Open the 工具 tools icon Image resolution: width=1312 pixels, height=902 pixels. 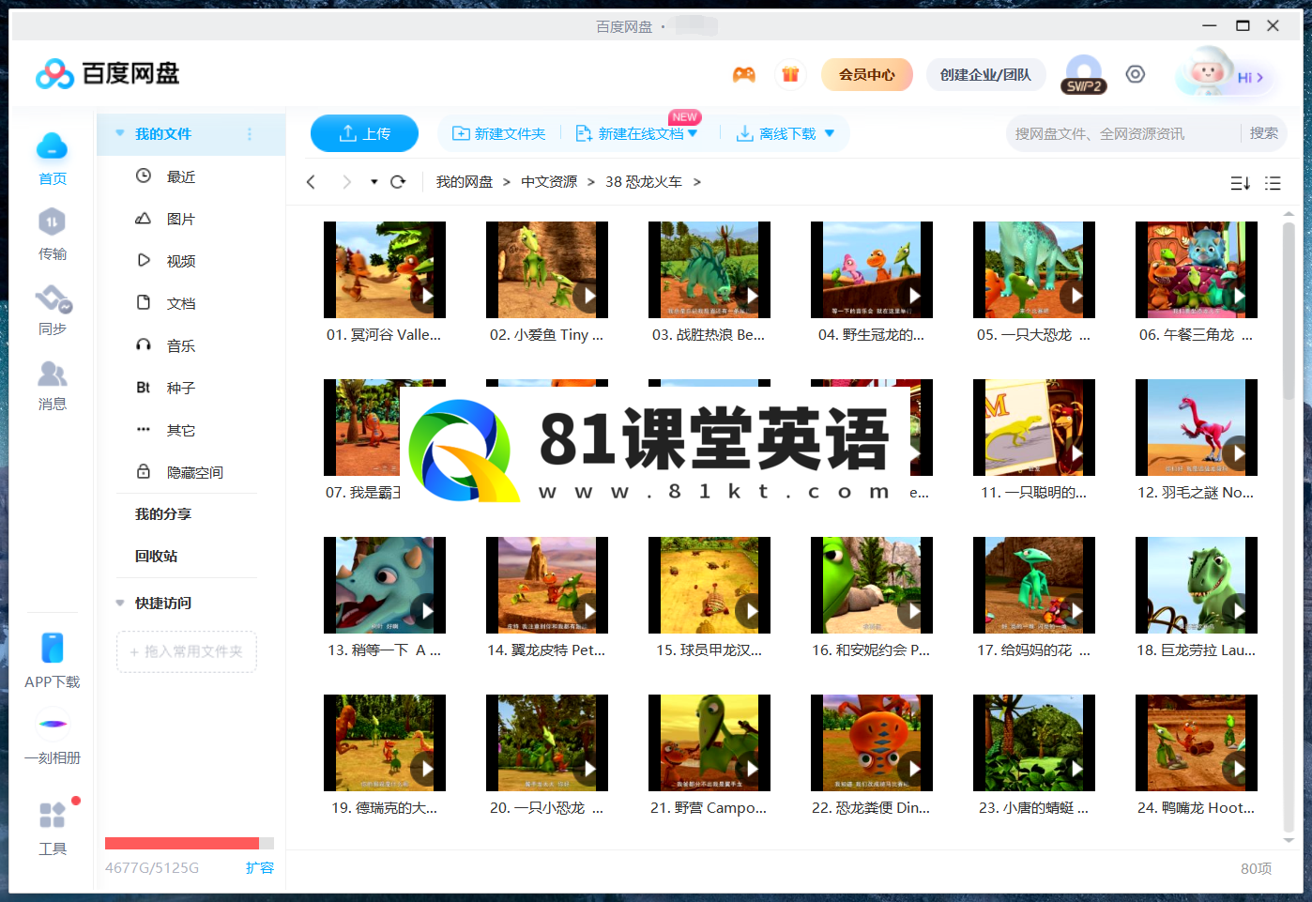53,815
